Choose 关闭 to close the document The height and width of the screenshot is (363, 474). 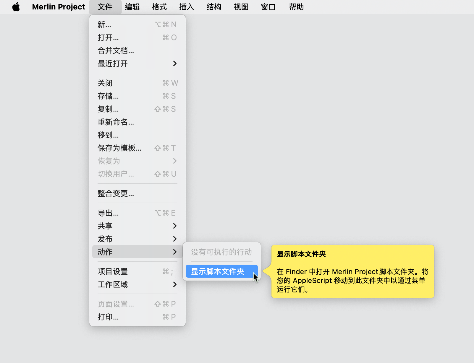pos(137,83)
